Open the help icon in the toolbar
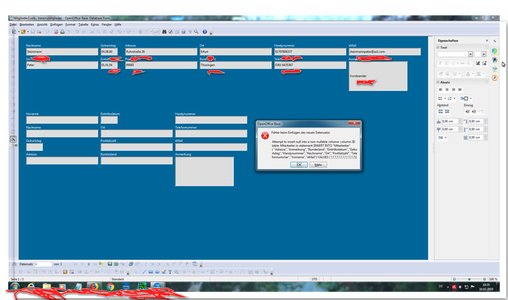The height and width of the screenshot is (300, 508). tap(205, 32)
